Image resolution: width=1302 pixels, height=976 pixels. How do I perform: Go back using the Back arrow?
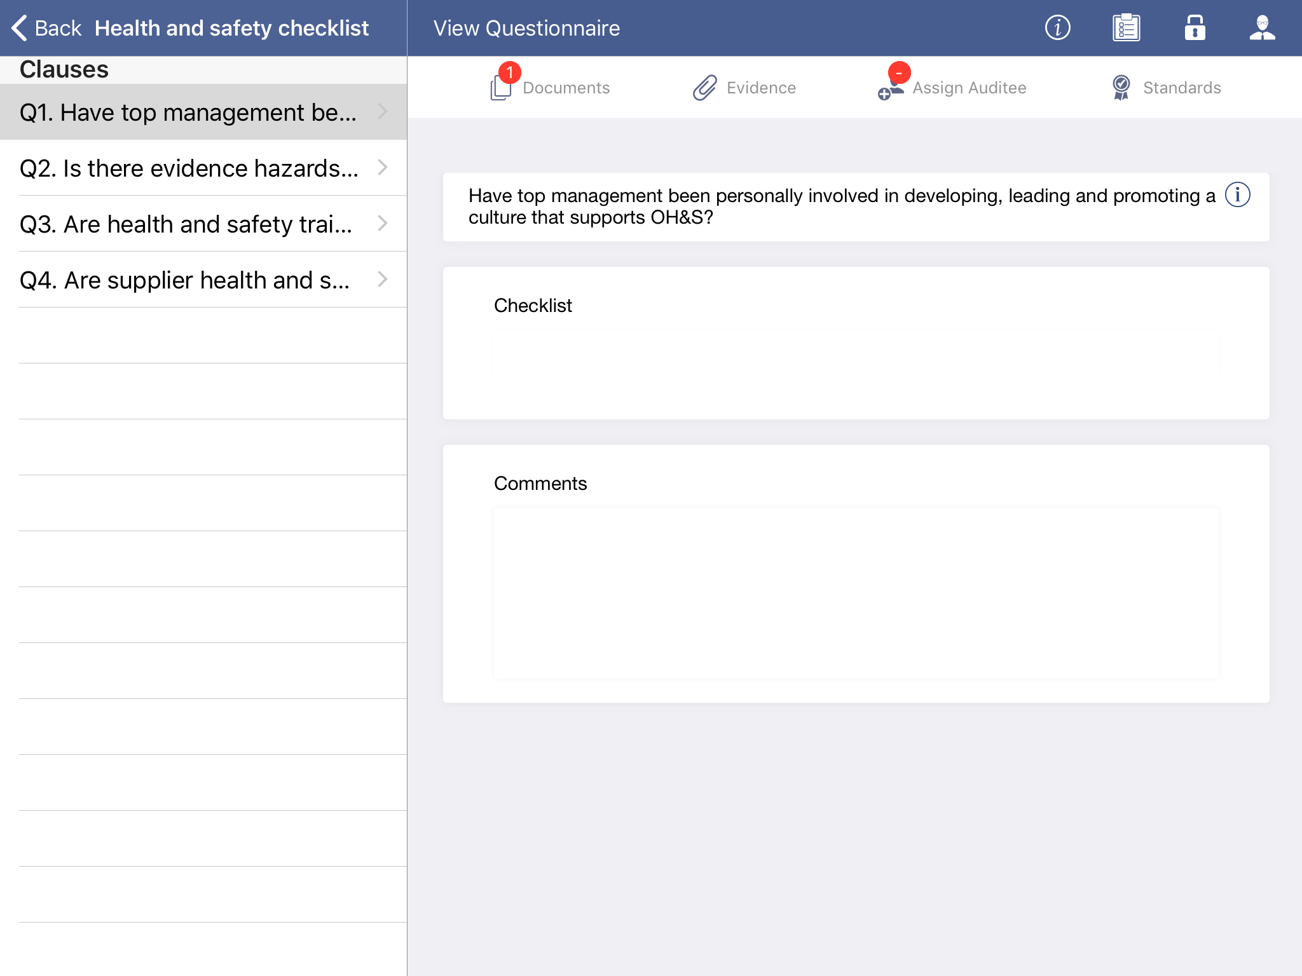[46, 28]
